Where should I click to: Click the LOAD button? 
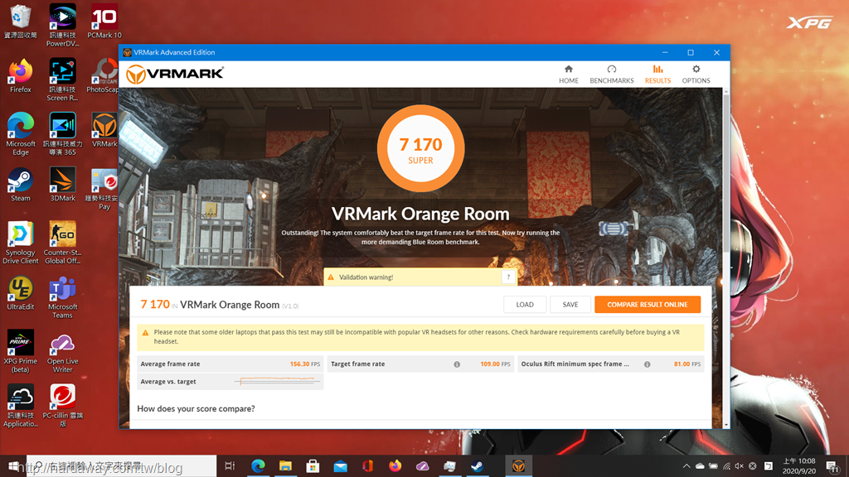coord(524,305)
